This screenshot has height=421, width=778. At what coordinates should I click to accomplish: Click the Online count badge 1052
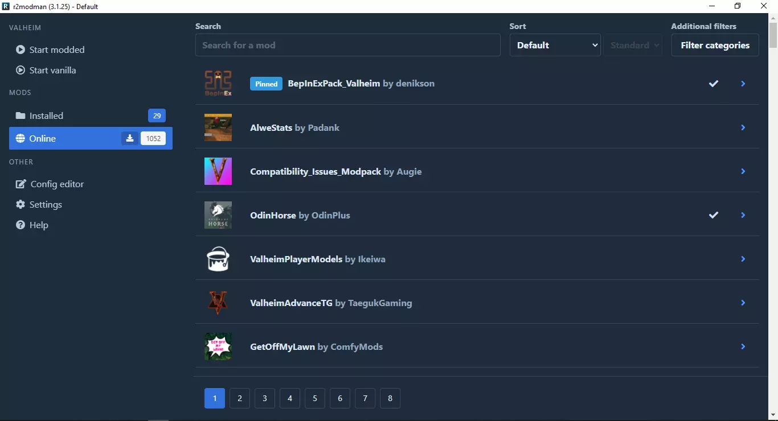(x=153, y=138)
